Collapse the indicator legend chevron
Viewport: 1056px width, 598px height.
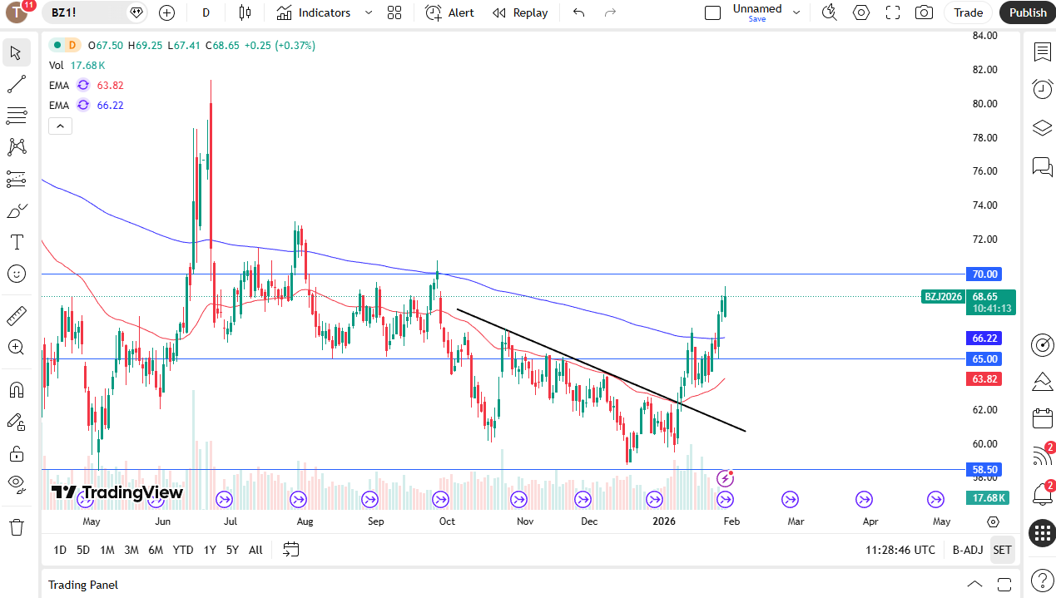coord(60,126)
